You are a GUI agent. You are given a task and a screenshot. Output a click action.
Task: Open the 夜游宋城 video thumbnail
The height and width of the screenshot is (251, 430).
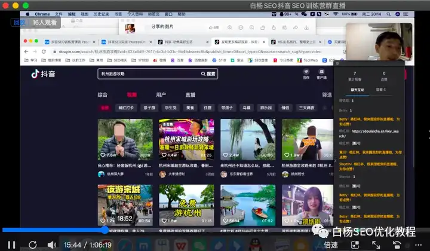(x=125, y=205)
